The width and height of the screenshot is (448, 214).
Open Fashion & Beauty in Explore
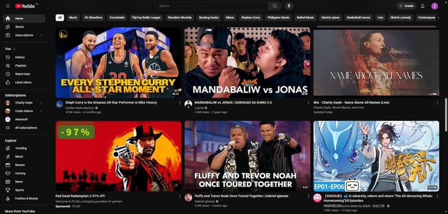pos(24,198)
